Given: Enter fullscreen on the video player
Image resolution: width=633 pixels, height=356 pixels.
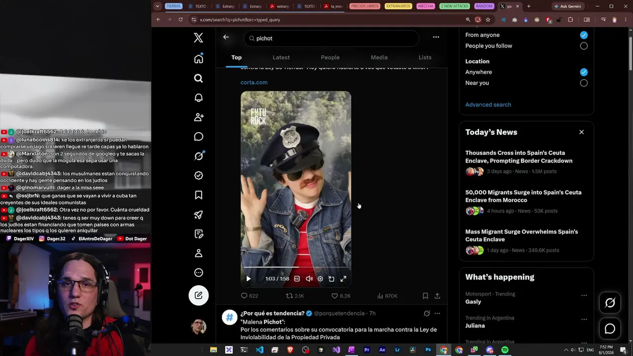Looking at the screenshot, I should (343, 279).
